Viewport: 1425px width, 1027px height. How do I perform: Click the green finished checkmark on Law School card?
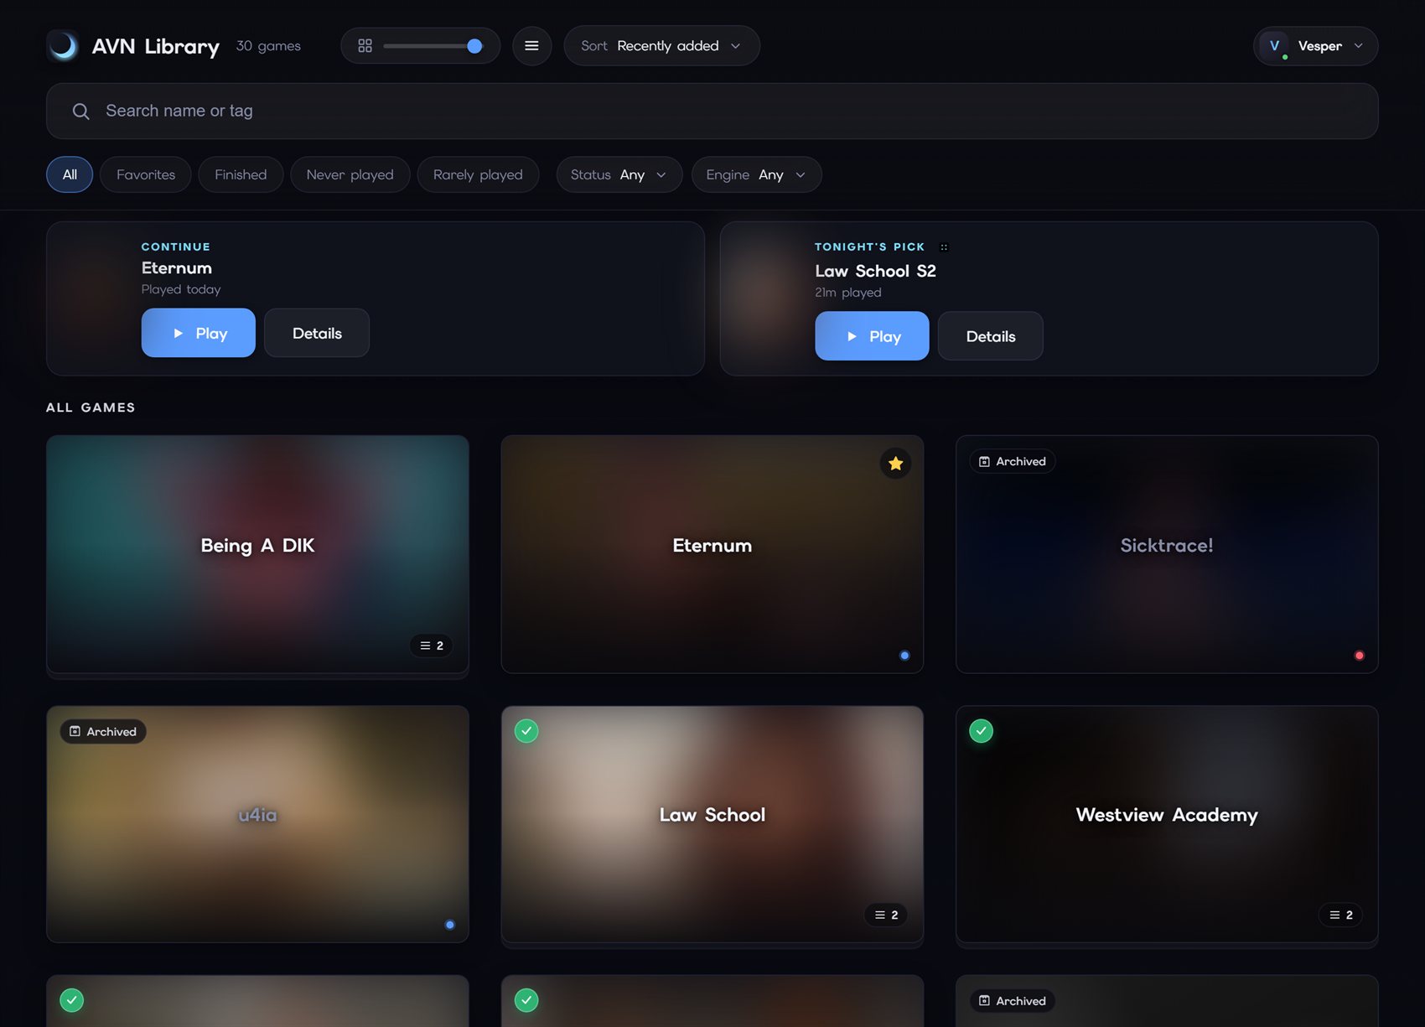coord(526,731)
